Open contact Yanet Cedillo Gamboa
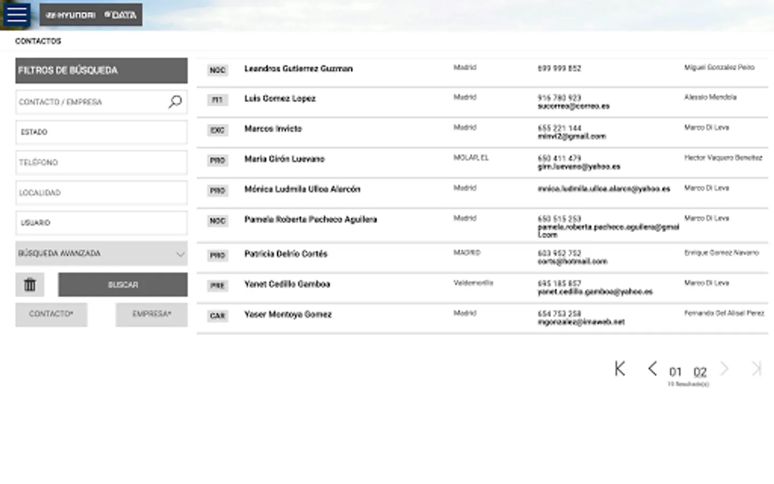This screenshot has width=774, height=484. (287, 284)
